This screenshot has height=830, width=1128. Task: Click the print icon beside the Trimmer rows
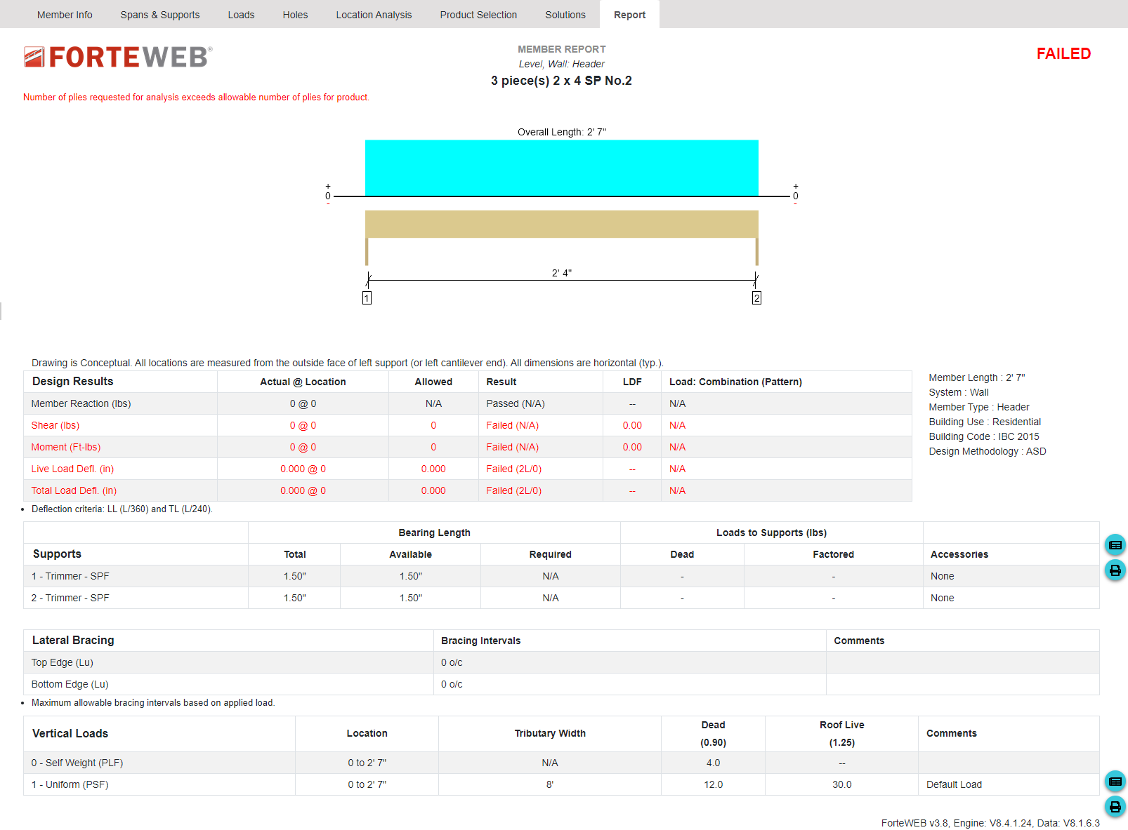coord(1115,570)
